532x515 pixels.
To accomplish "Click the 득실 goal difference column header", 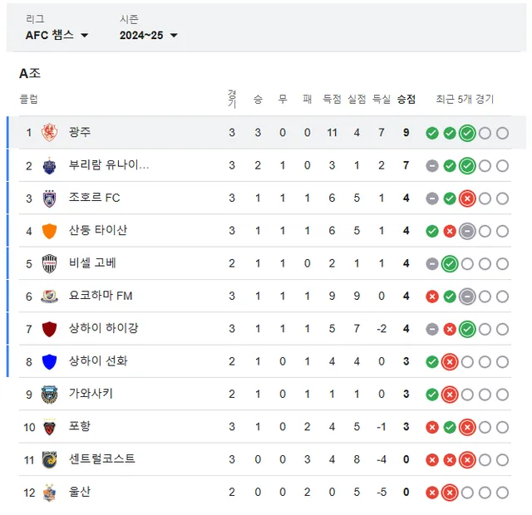I will (x=382, y=99).
